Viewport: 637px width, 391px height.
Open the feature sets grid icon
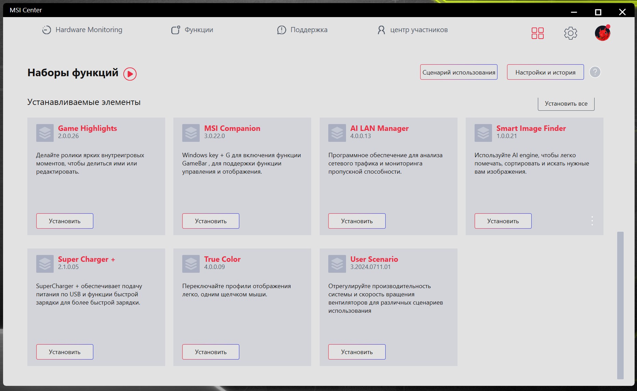(538, 33)
